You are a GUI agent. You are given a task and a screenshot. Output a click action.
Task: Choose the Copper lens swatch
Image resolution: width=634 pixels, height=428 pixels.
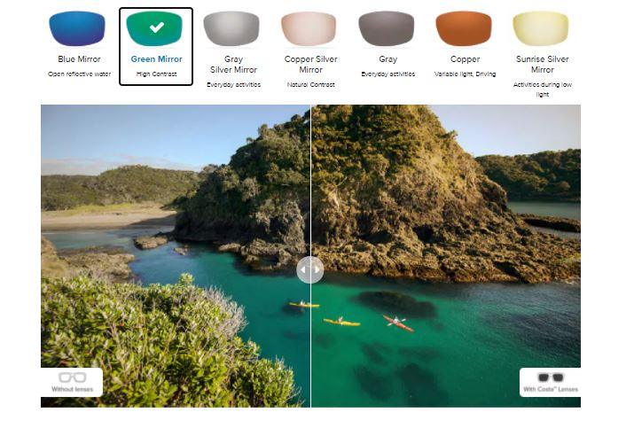click(464, 27)
